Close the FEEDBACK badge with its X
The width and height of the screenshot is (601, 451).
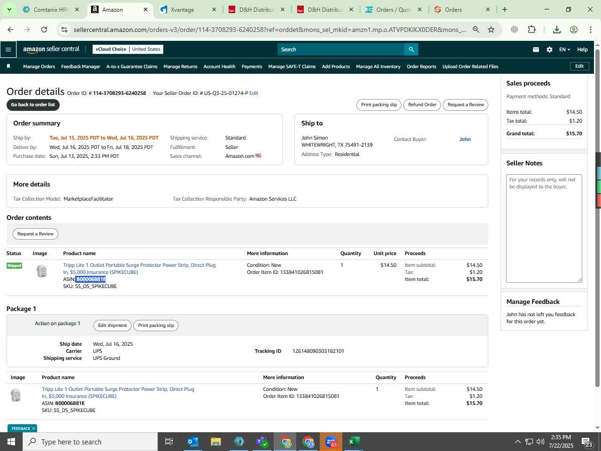(34, 428)
